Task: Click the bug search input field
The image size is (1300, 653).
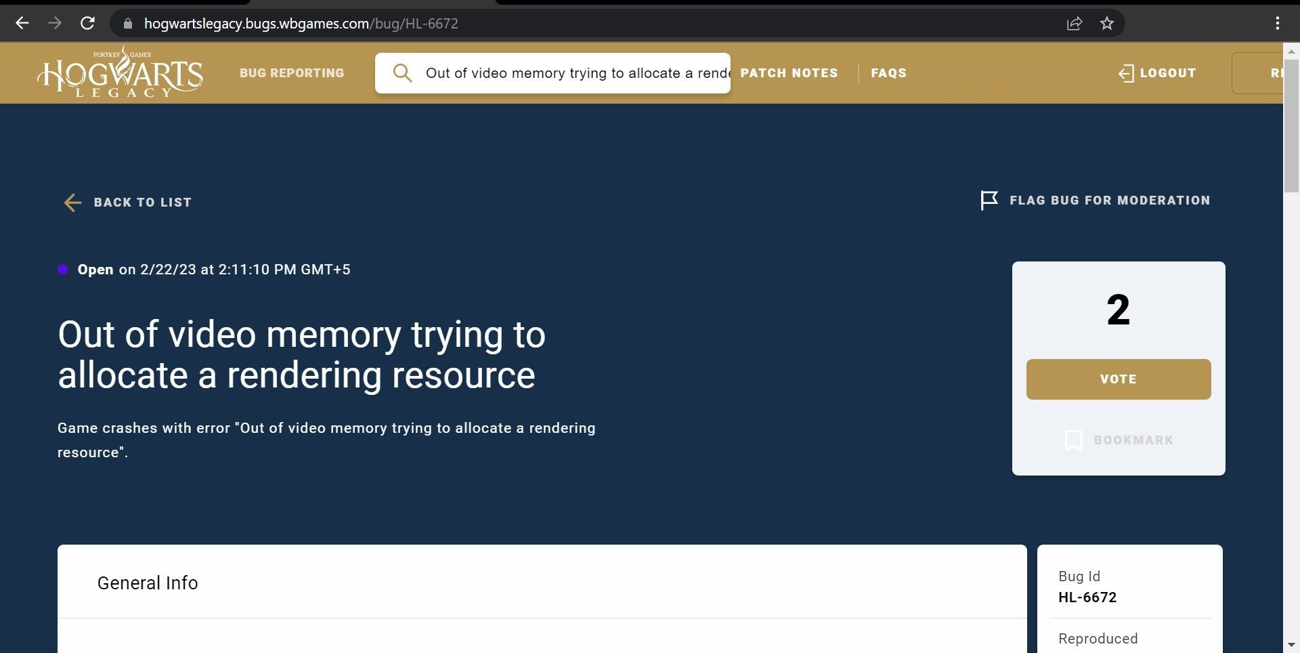Action: (576, 73)
